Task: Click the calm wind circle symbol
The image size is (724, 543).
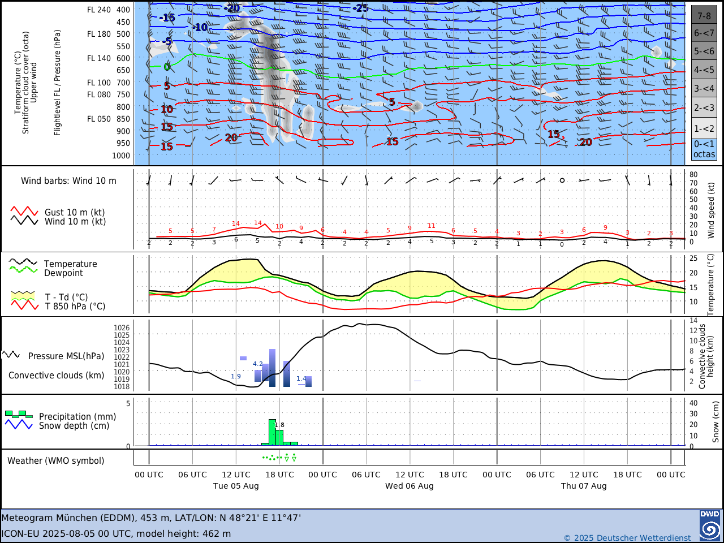Action: [x=562, y=180]
